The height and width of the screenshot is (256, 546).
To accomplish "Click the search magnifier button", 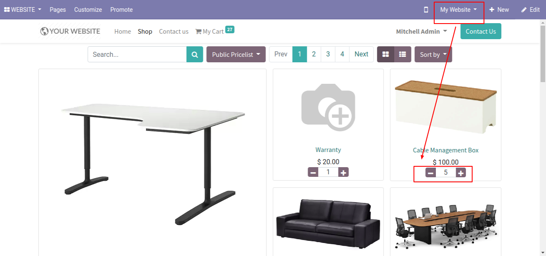I will click(195, 54).
